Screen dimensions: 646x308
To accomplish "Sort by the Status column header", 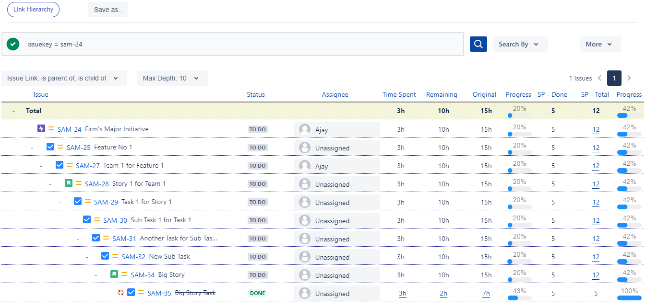I will [x=256, y=94].
